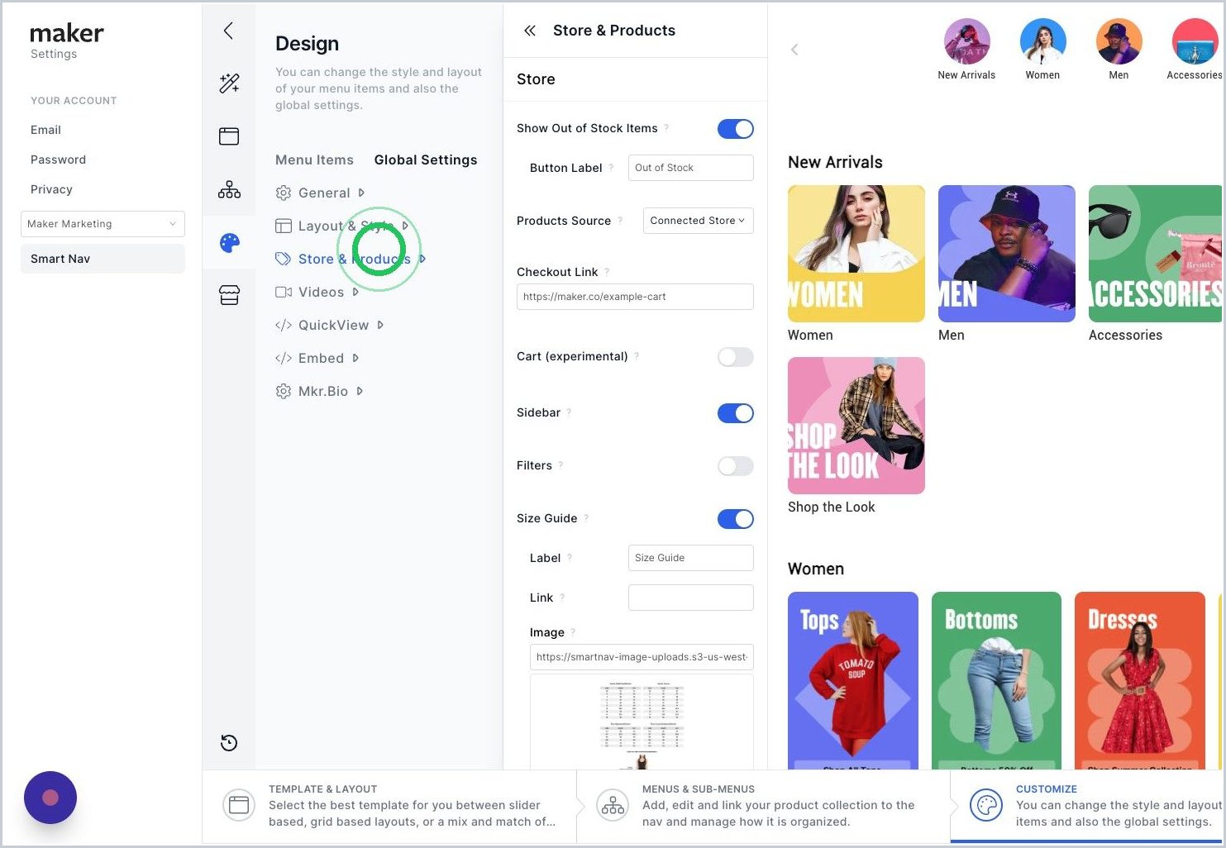Click the help icon beside Show Out of Stock Items
Screen dimensions: 1226x848
[x=666, y=127]
